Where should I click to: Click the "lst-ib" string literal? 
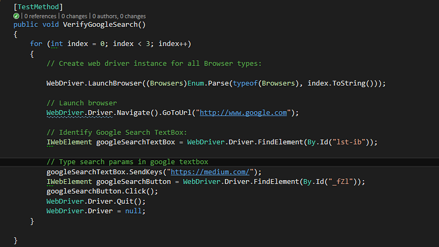pos(349,142)
